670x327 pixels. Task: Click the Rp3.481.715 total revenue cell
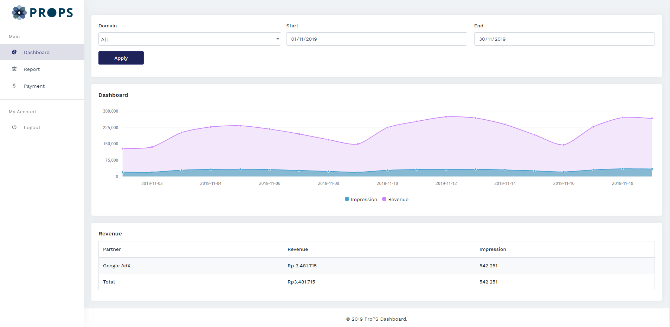pos(379,282)
